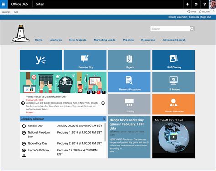Open the settings gear menu
The width and height of the screenshot is (216, 171).
click(196, 4)
